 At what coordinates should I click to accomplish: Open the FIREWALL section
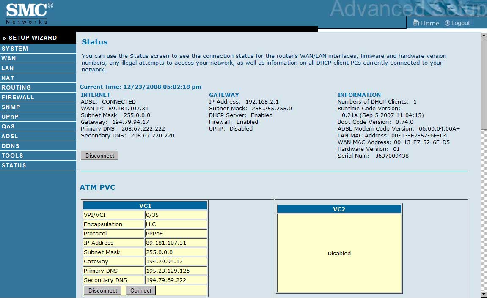click(x=17, y=97)
